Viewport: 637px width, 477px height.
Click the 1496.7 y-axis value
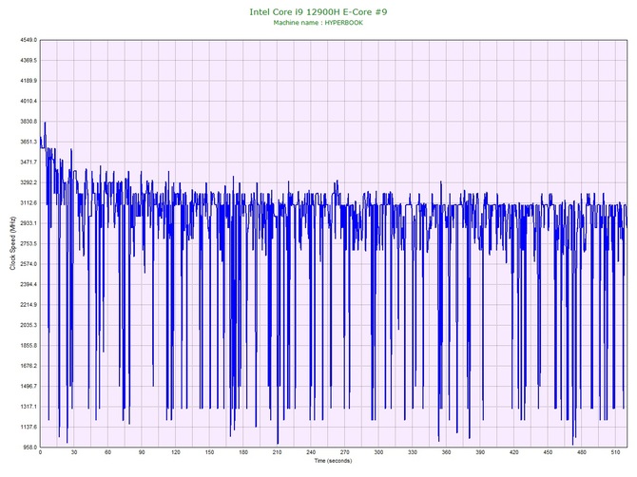click(29, 386)
